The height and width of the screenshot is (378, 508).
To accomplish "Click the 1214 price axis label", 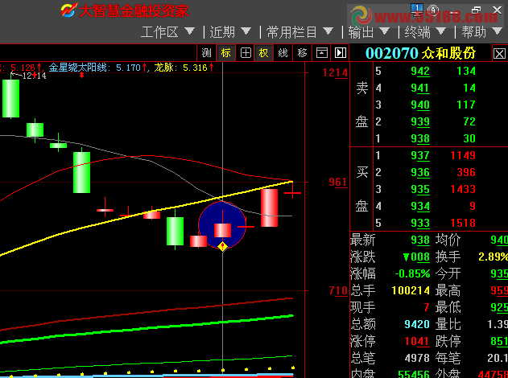I will click(x=335, y=72).
